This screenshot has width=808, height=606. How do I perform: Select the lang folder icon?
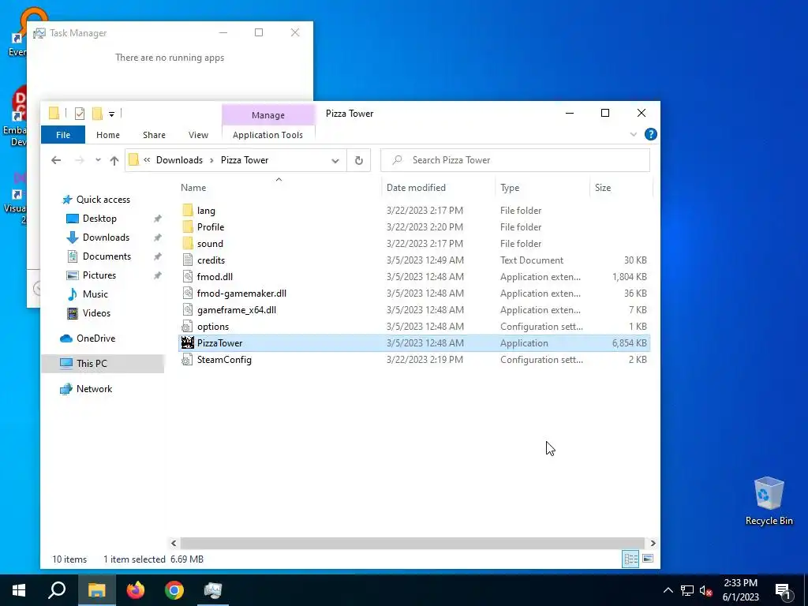[x=188, y=210]
